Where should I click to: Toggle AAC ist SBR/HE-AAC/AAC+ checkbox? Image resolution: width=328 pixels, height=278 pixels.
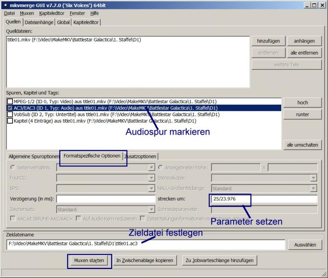pyautogui.click(x=13, y=218)
